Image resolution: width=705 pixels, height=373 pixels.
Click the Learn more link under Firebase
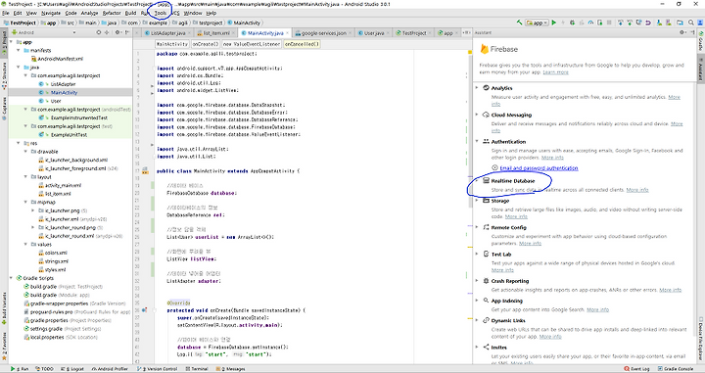[x=556, y=71]
